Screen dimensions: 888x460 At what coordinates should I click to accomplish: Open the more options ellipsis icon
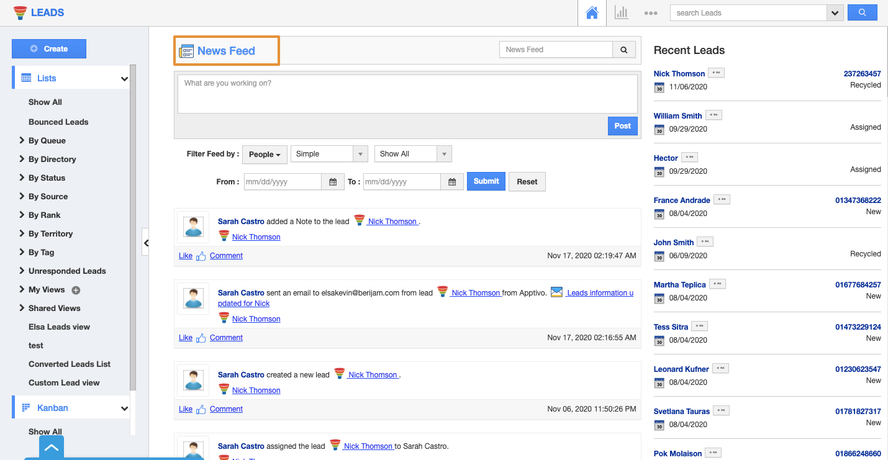651,13
